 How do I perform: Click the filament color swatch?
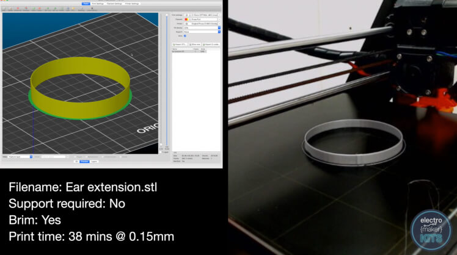pos(186,20)
